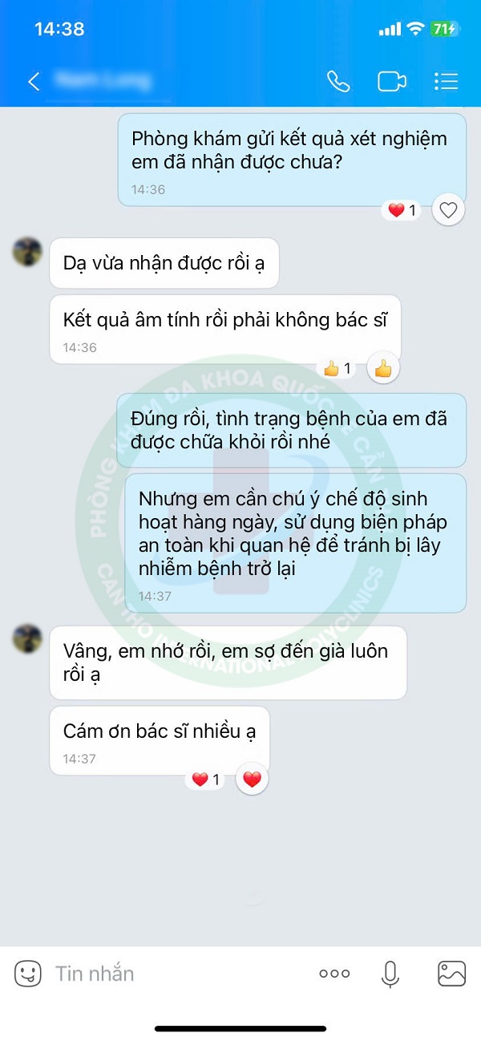Open the thumbs-up reaction count badge
Viewport: 481px width, 1041px height.
[x=338, y=369]
